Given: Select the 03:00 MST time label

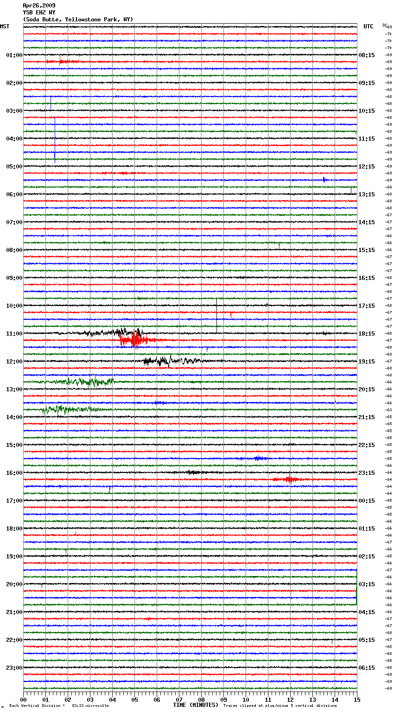Looking at the screenshot, I should [14, 111].
